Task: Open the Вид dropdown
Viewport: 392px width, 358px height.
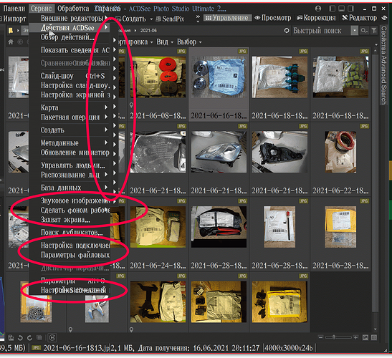Action: pyautogui.click(x=165, y=42)
